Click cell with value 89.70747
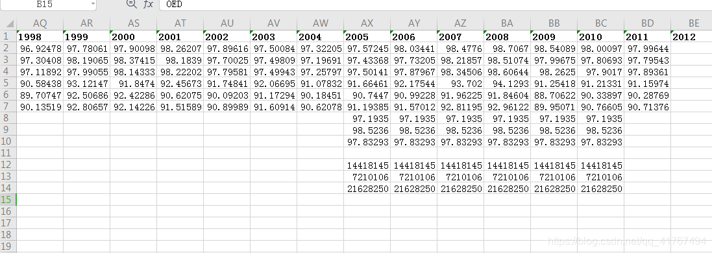712x253 pixels. click(40, 95)
